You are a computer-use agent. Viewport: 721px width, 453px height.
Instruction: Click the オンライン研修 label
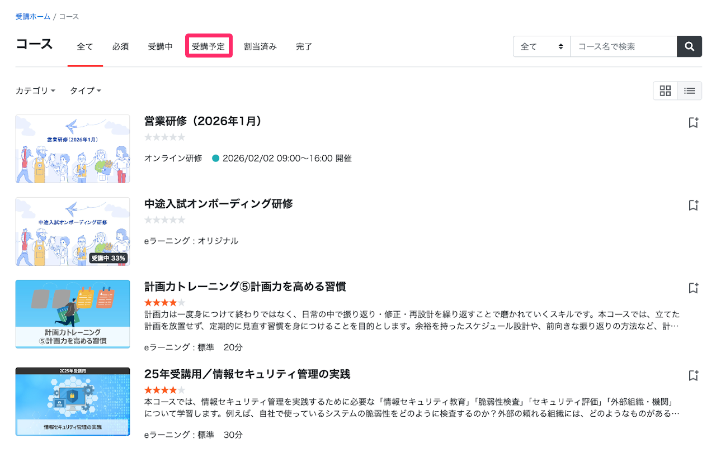tap(173, 158)
